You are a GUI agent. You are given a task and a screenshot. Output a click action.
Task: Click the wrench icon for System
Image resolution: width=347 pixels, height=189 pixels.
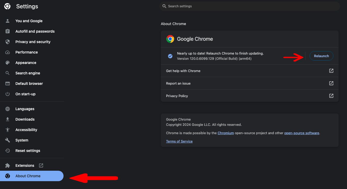pos(8,140)
